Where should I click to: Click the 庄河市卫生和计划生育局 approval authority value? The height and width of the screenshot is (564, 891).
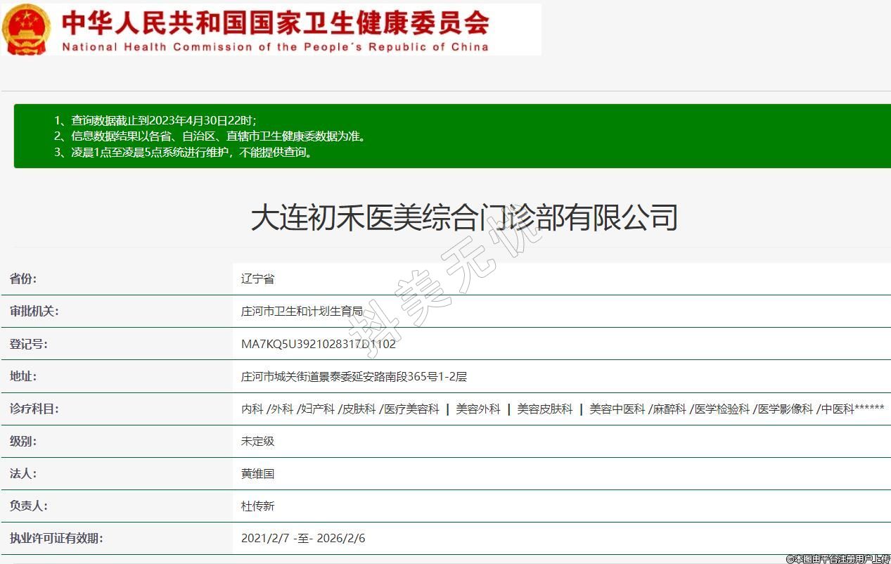pos(302,311)
